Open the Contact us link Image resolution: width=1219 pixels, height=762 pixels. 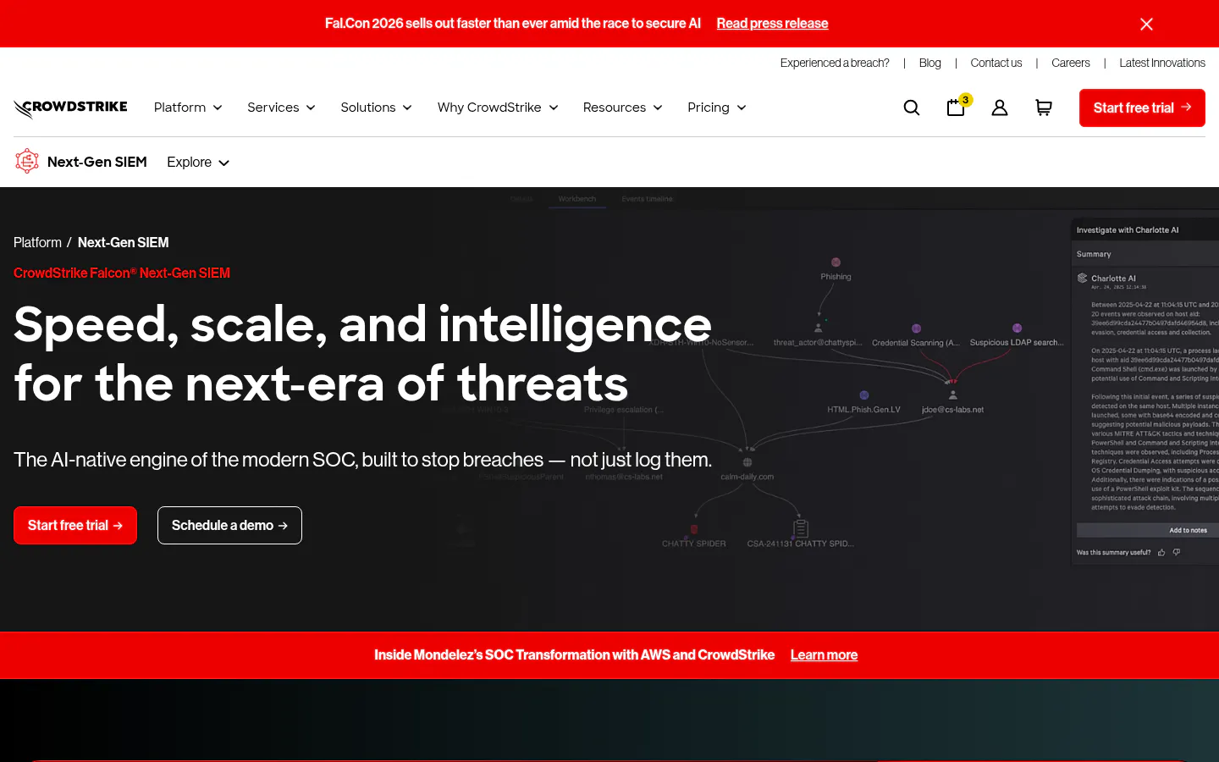point(996,63)
